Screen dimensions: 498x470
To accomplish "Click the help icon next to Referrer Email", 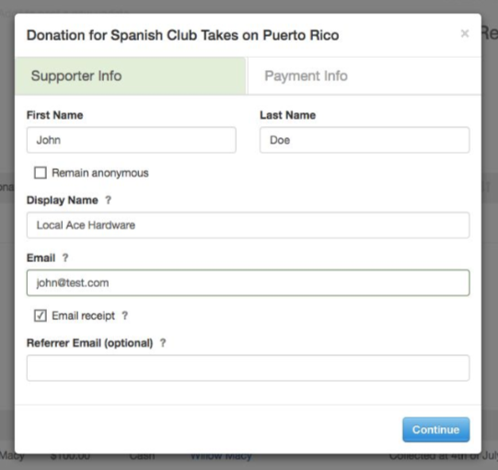I will 163,343.
